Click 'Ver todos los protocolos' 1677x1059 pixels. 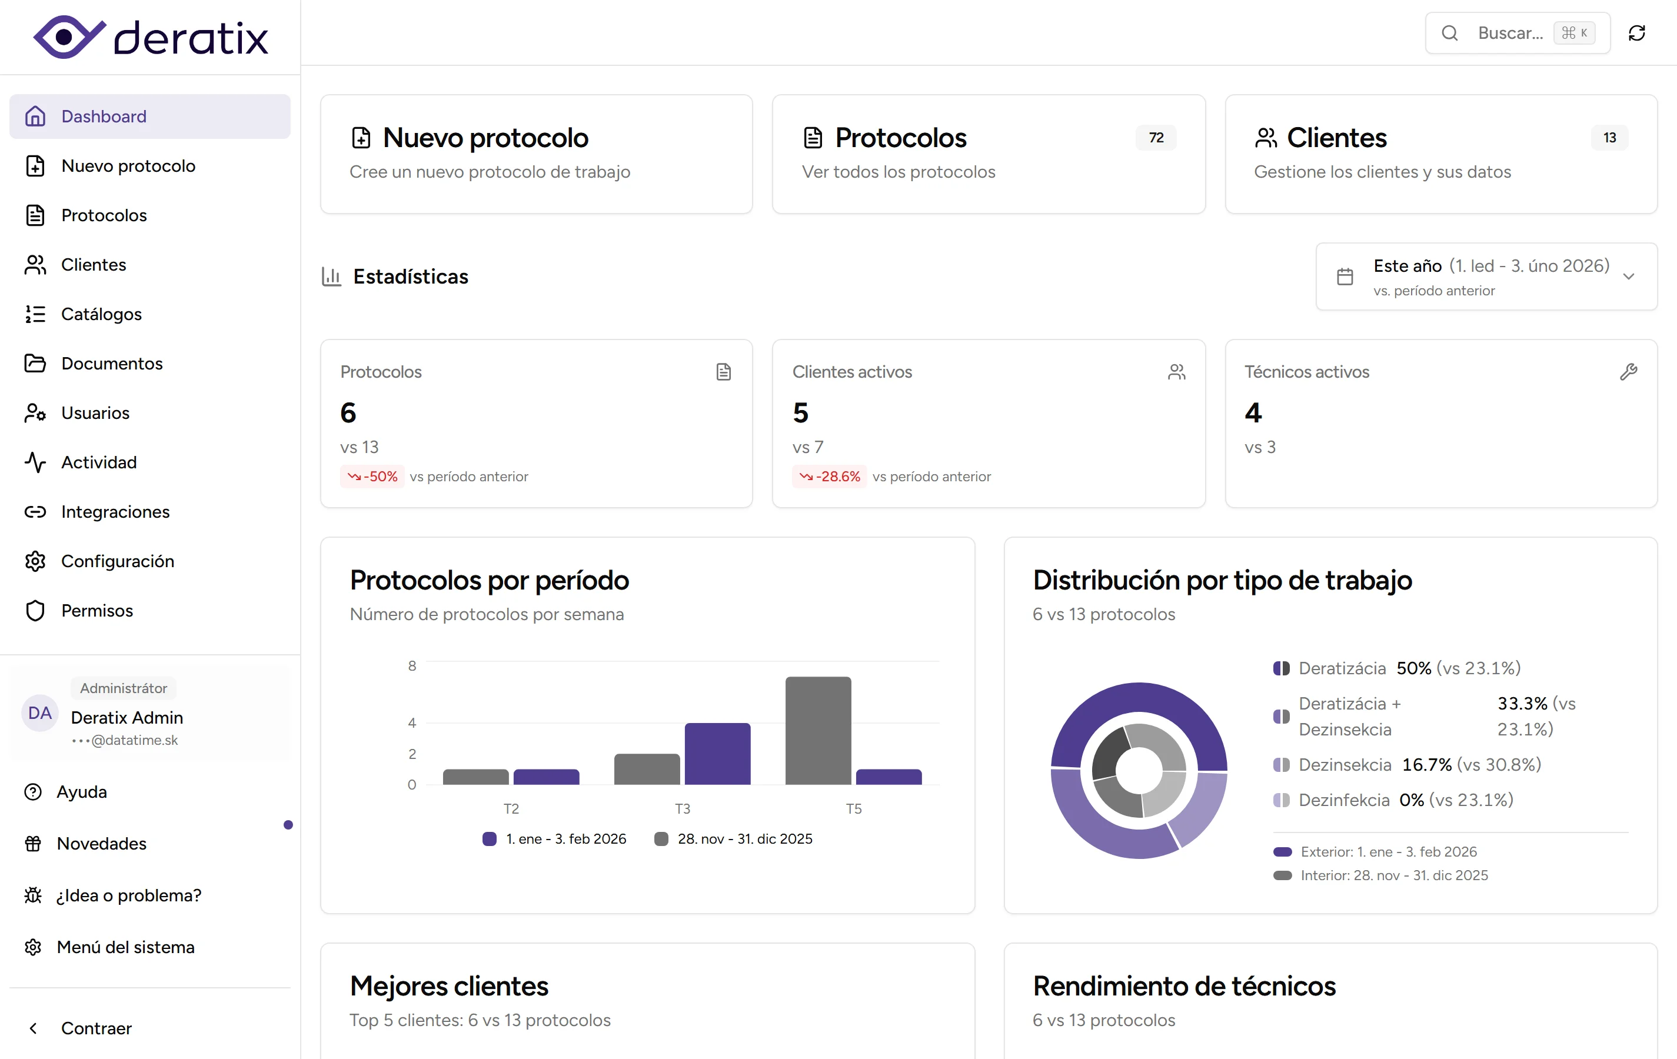899,172
